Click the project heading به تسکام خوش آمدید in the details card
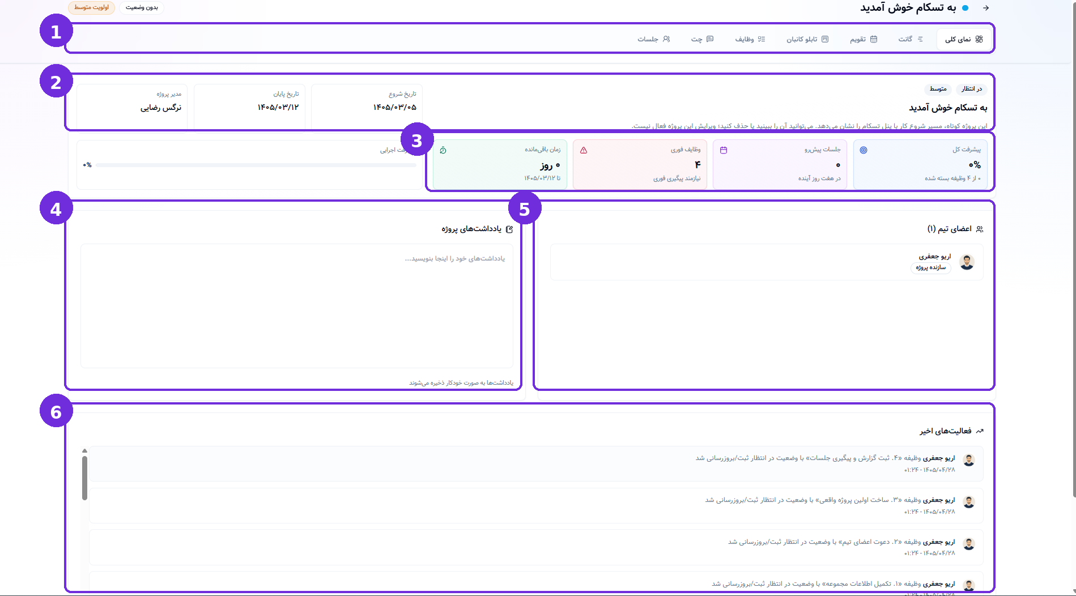The height and width of the screenshot is (596, 1076). click(x=948, y=108)
